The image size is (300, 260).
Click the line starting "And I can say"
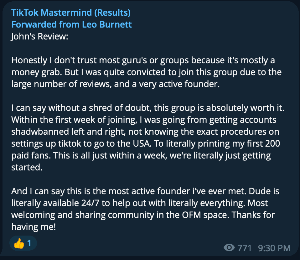coord(145,191)
